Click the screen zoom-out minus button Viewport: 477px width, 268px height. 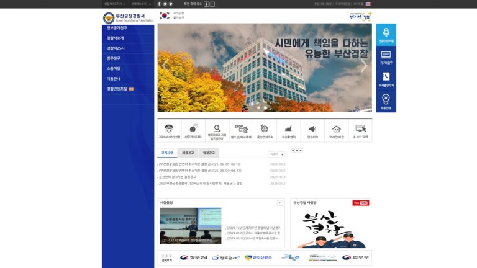[212, 4]
